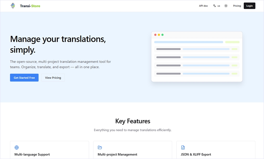Select the Multi-language Support card title
Screen dimensions: 264x159
[x=32, y=154]
